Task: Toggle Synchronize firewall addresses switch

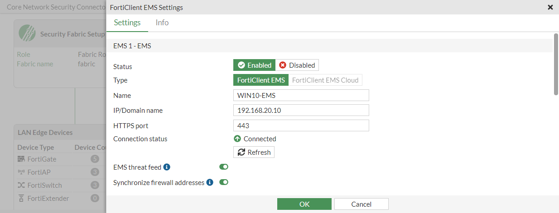Action: click(224, 182)
